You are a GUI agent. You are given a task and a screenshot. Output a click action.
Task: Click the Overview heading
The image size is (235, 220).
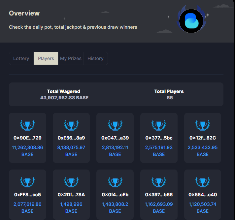click(x=24, y=13)
